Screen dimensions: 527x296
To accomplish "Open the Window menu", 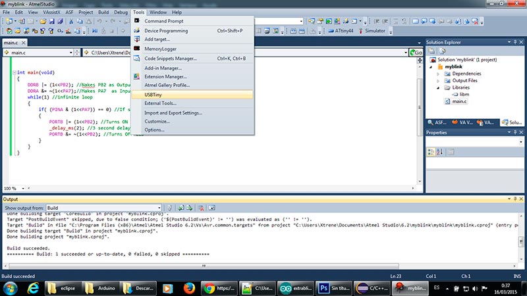I will [x=158, y=12].
